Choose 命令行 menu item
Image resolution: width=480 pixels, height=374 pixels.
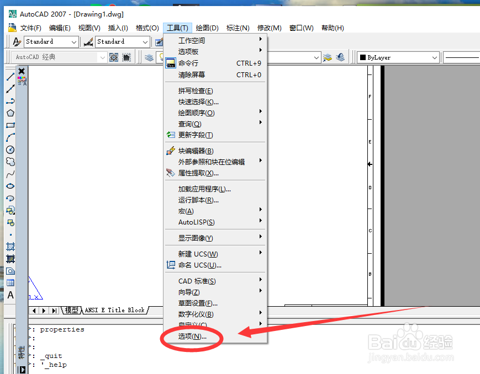click(x=215, y=63)
